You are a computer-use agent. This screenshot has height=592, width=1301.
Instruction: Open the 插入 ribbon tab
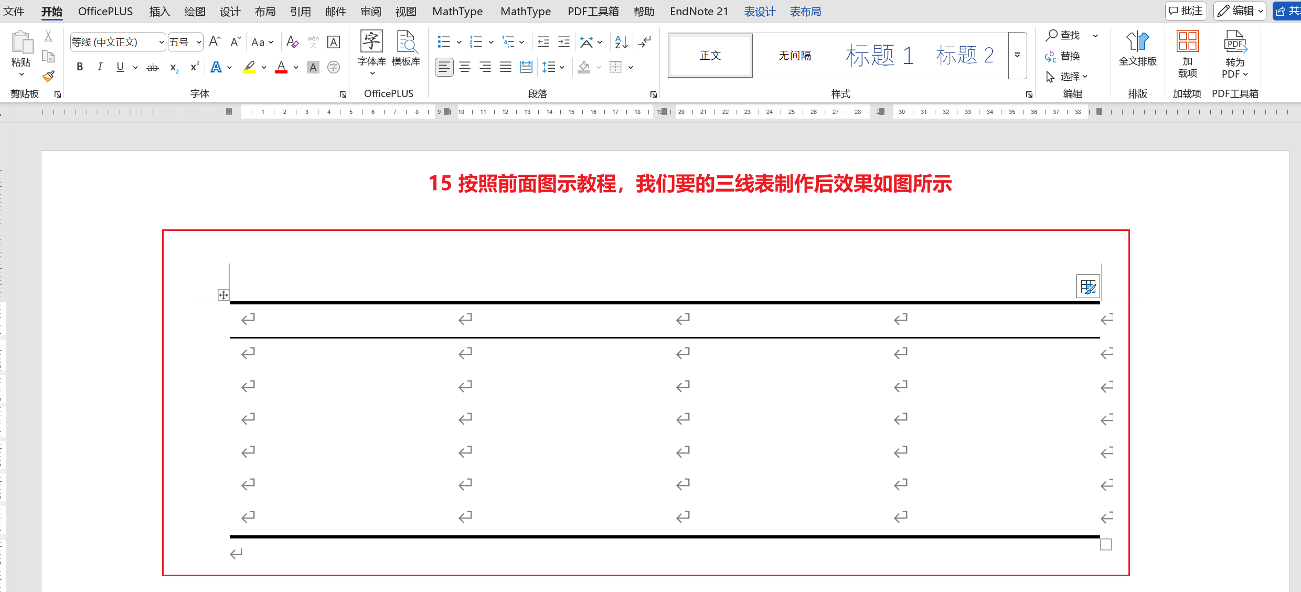[x=159, y=12]
